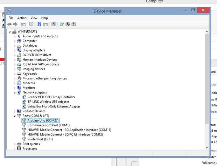Viewport: 217px width, 166px height.
Task: Expand the Disk drives category
Action: click(x=15, y=46)
